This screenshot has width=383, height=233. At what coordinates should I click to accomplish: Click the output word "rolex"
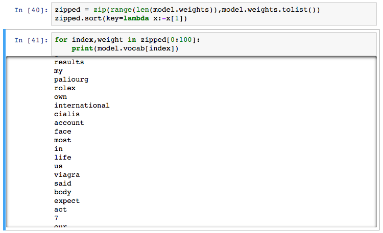point(65,88)
